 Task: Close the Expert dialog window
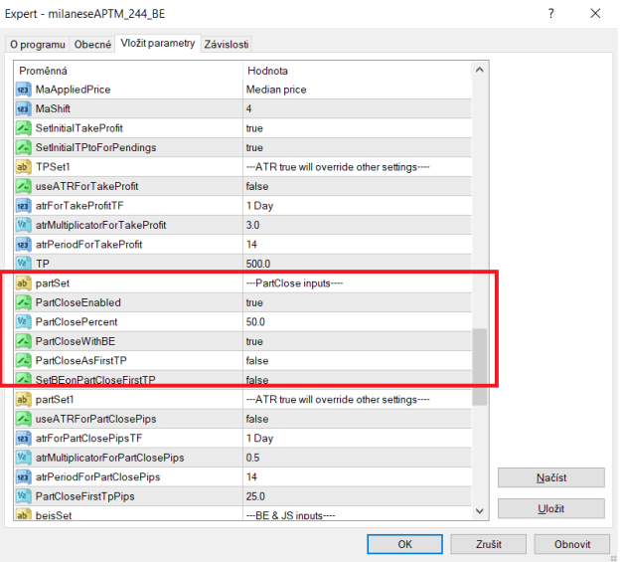(x=595, y=14)
